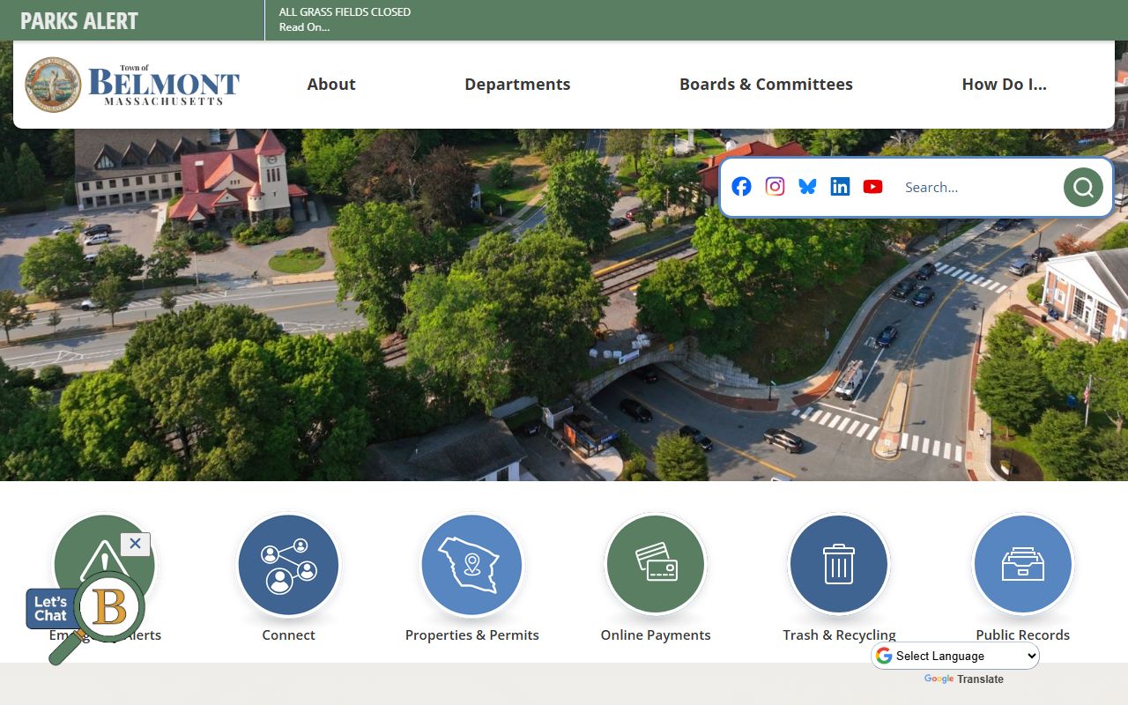
Task: Open the Bluesky butterfly icon
Action: click(x=807, y=187)
